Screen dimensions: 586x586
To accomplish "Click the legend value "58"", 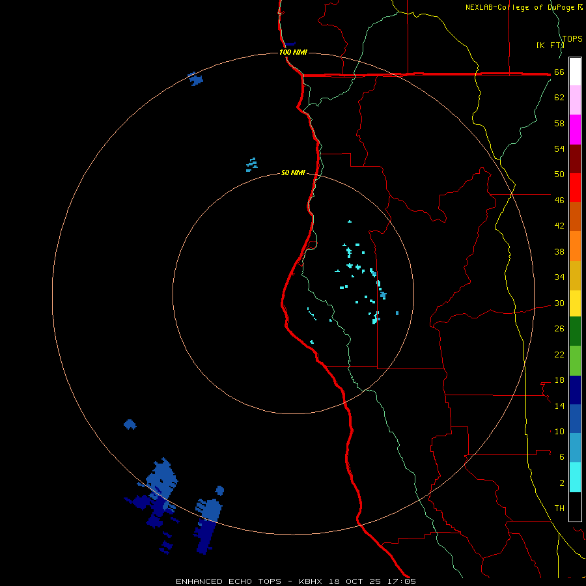I will tap(559, 123).
